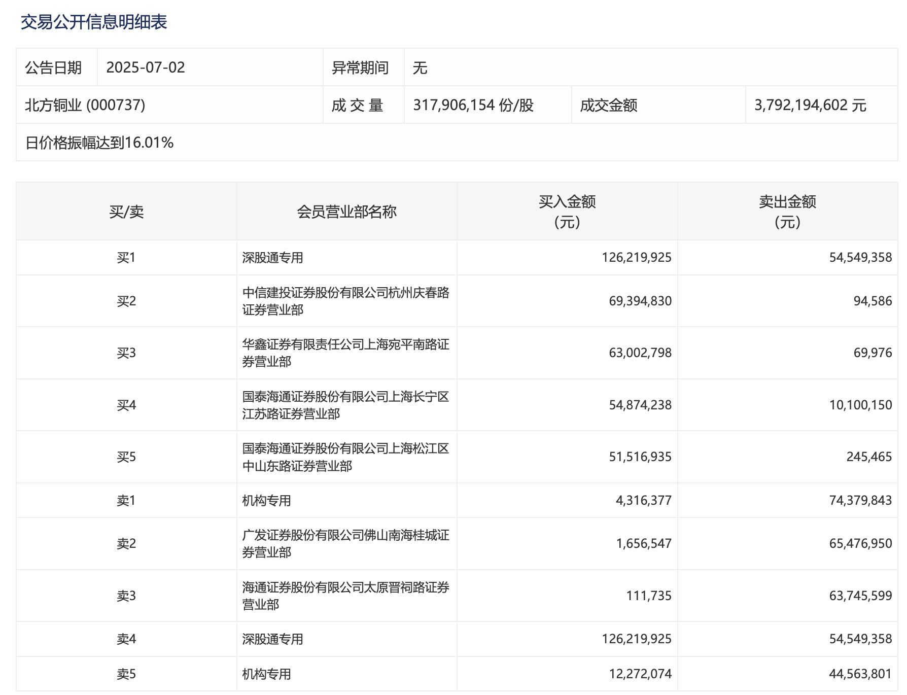Image resolution: width=907 pixels, height=695 pixels.
Task: Click the 买/卖 column header
Action: [x=126, y=212]
